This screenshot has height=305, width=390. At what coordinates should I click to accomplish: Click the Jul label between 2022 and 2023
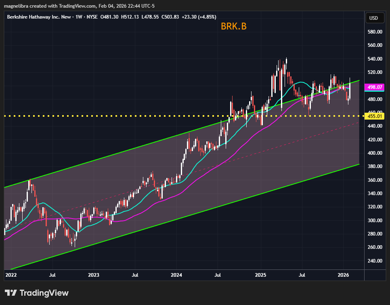click(52, 275)
